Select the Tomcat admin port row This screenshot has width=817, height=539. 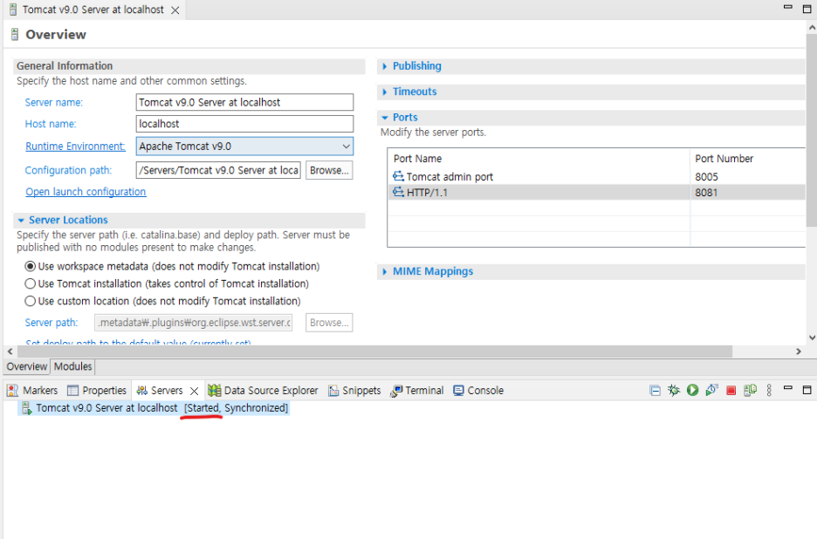click(596, 176)
